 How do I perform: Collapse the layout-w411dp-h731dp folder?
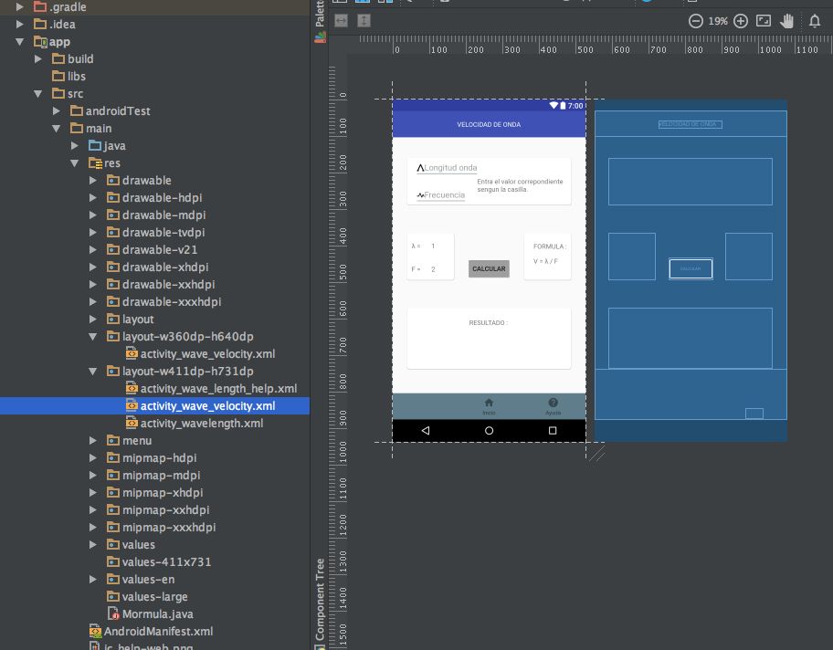click(93, 371)
